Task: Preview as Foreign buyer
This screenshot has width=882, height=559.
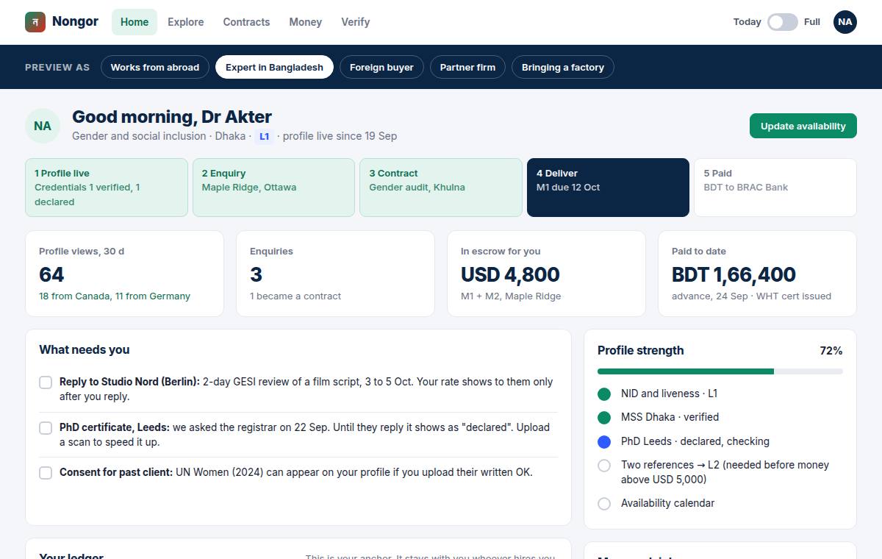Action: click(x=381, y=67)
